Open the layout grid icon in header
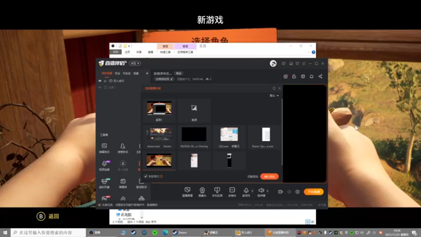 [x=303, y=76]
